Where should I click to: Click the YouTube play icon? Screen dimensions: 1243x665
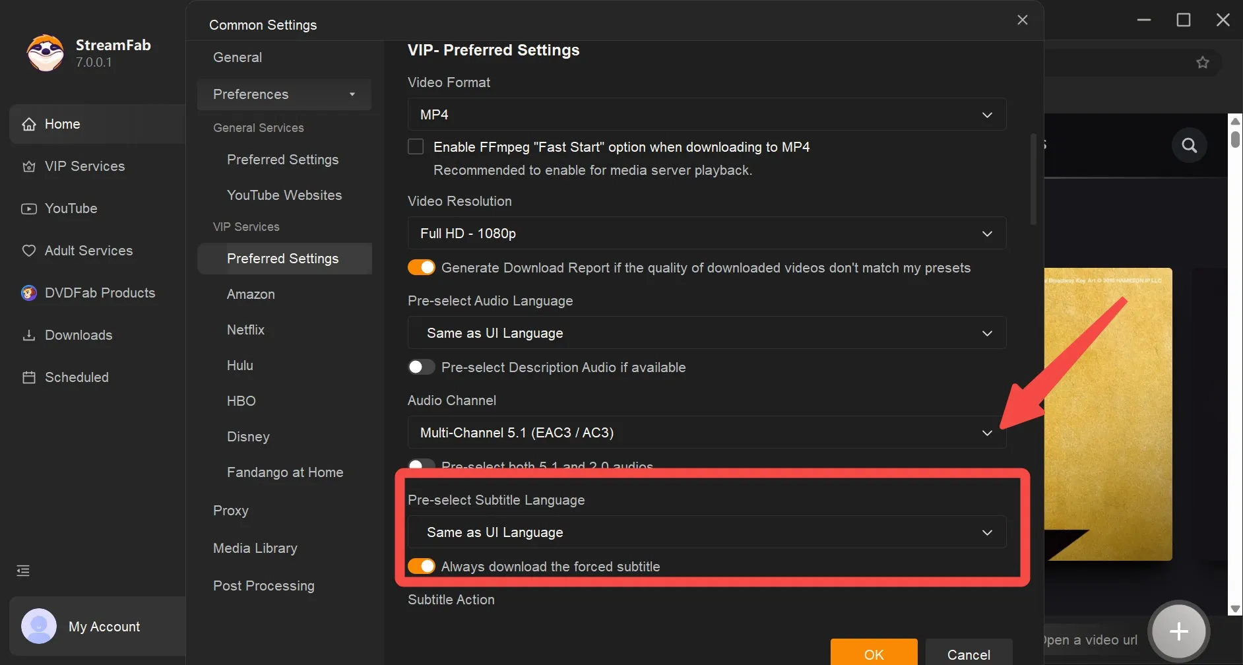coord(29,208)
